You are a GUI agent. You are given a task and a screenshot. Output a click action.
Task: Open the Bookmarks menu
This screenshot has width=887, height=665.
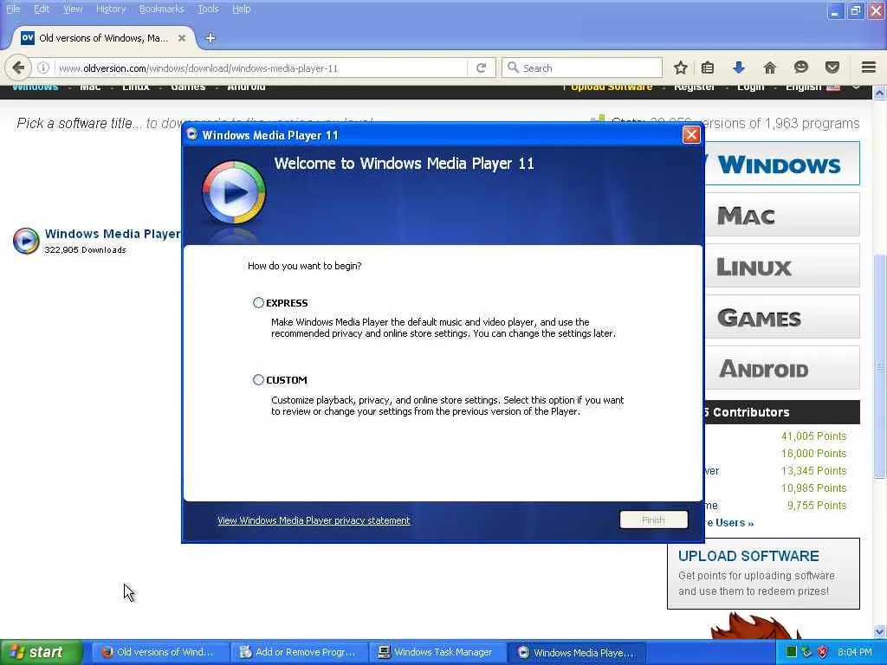tap(162, 9)
